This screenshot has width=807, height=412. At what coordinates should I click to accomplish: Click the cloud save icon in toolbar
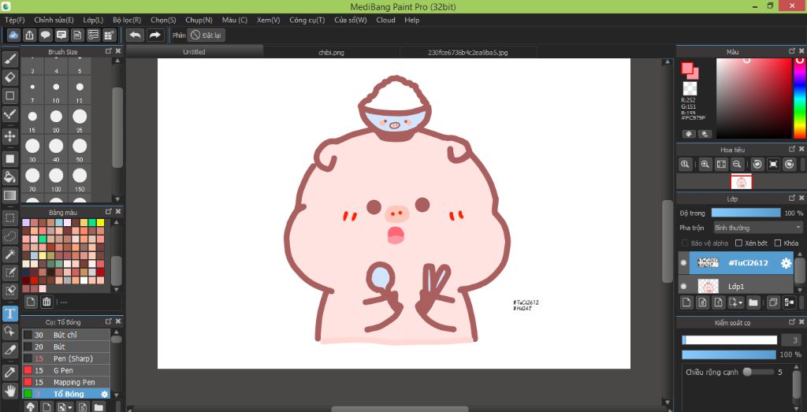pyautogui.click(x=14, y=35)
